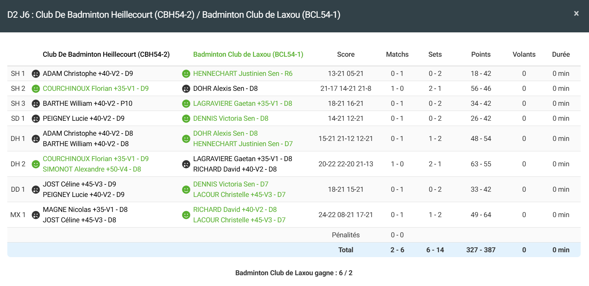Click the Pénalités row label

tap(345, 235)
